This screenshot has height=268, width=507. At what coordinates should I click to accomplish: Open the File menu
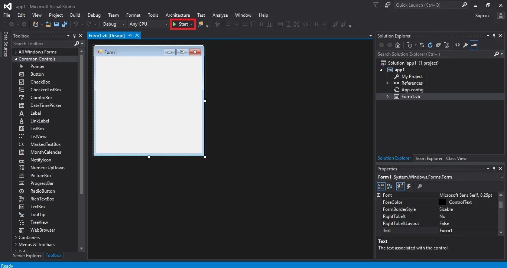pyautogui.click(x=7, y=15)
